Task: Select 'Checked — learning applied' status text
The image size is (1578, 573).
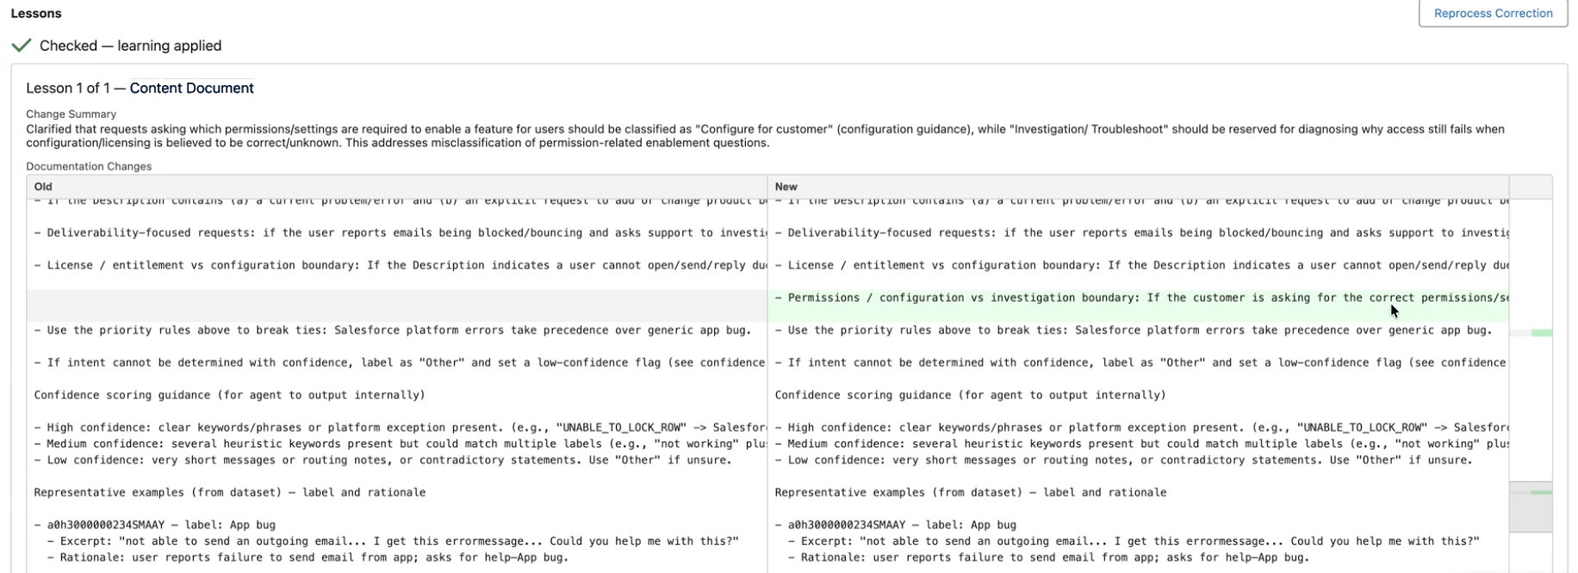Action: click(x=130, y=46)
